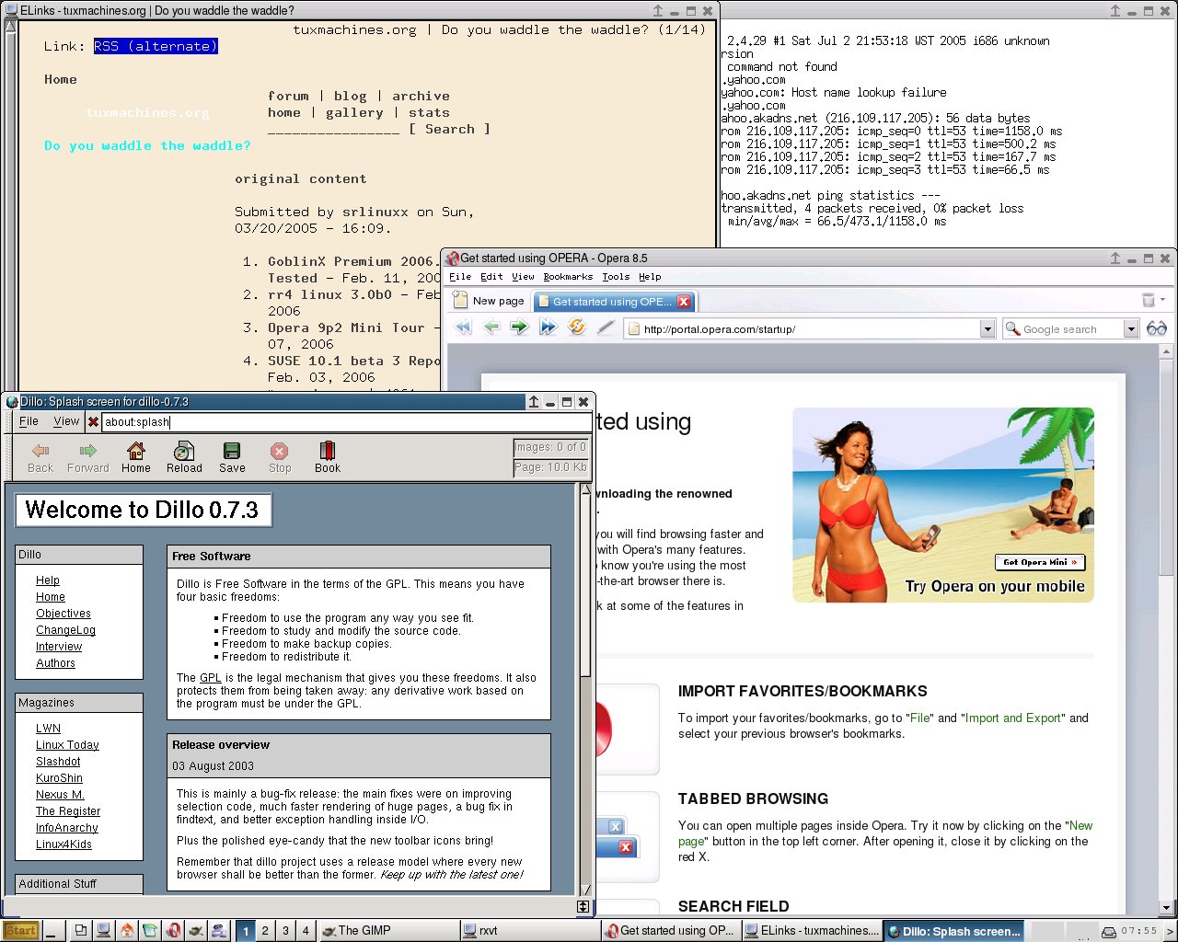Go to Dillo's Home page icon
Image resolution: width=1178 pixels, height=942 pixels.
click(x=135, y=450)
